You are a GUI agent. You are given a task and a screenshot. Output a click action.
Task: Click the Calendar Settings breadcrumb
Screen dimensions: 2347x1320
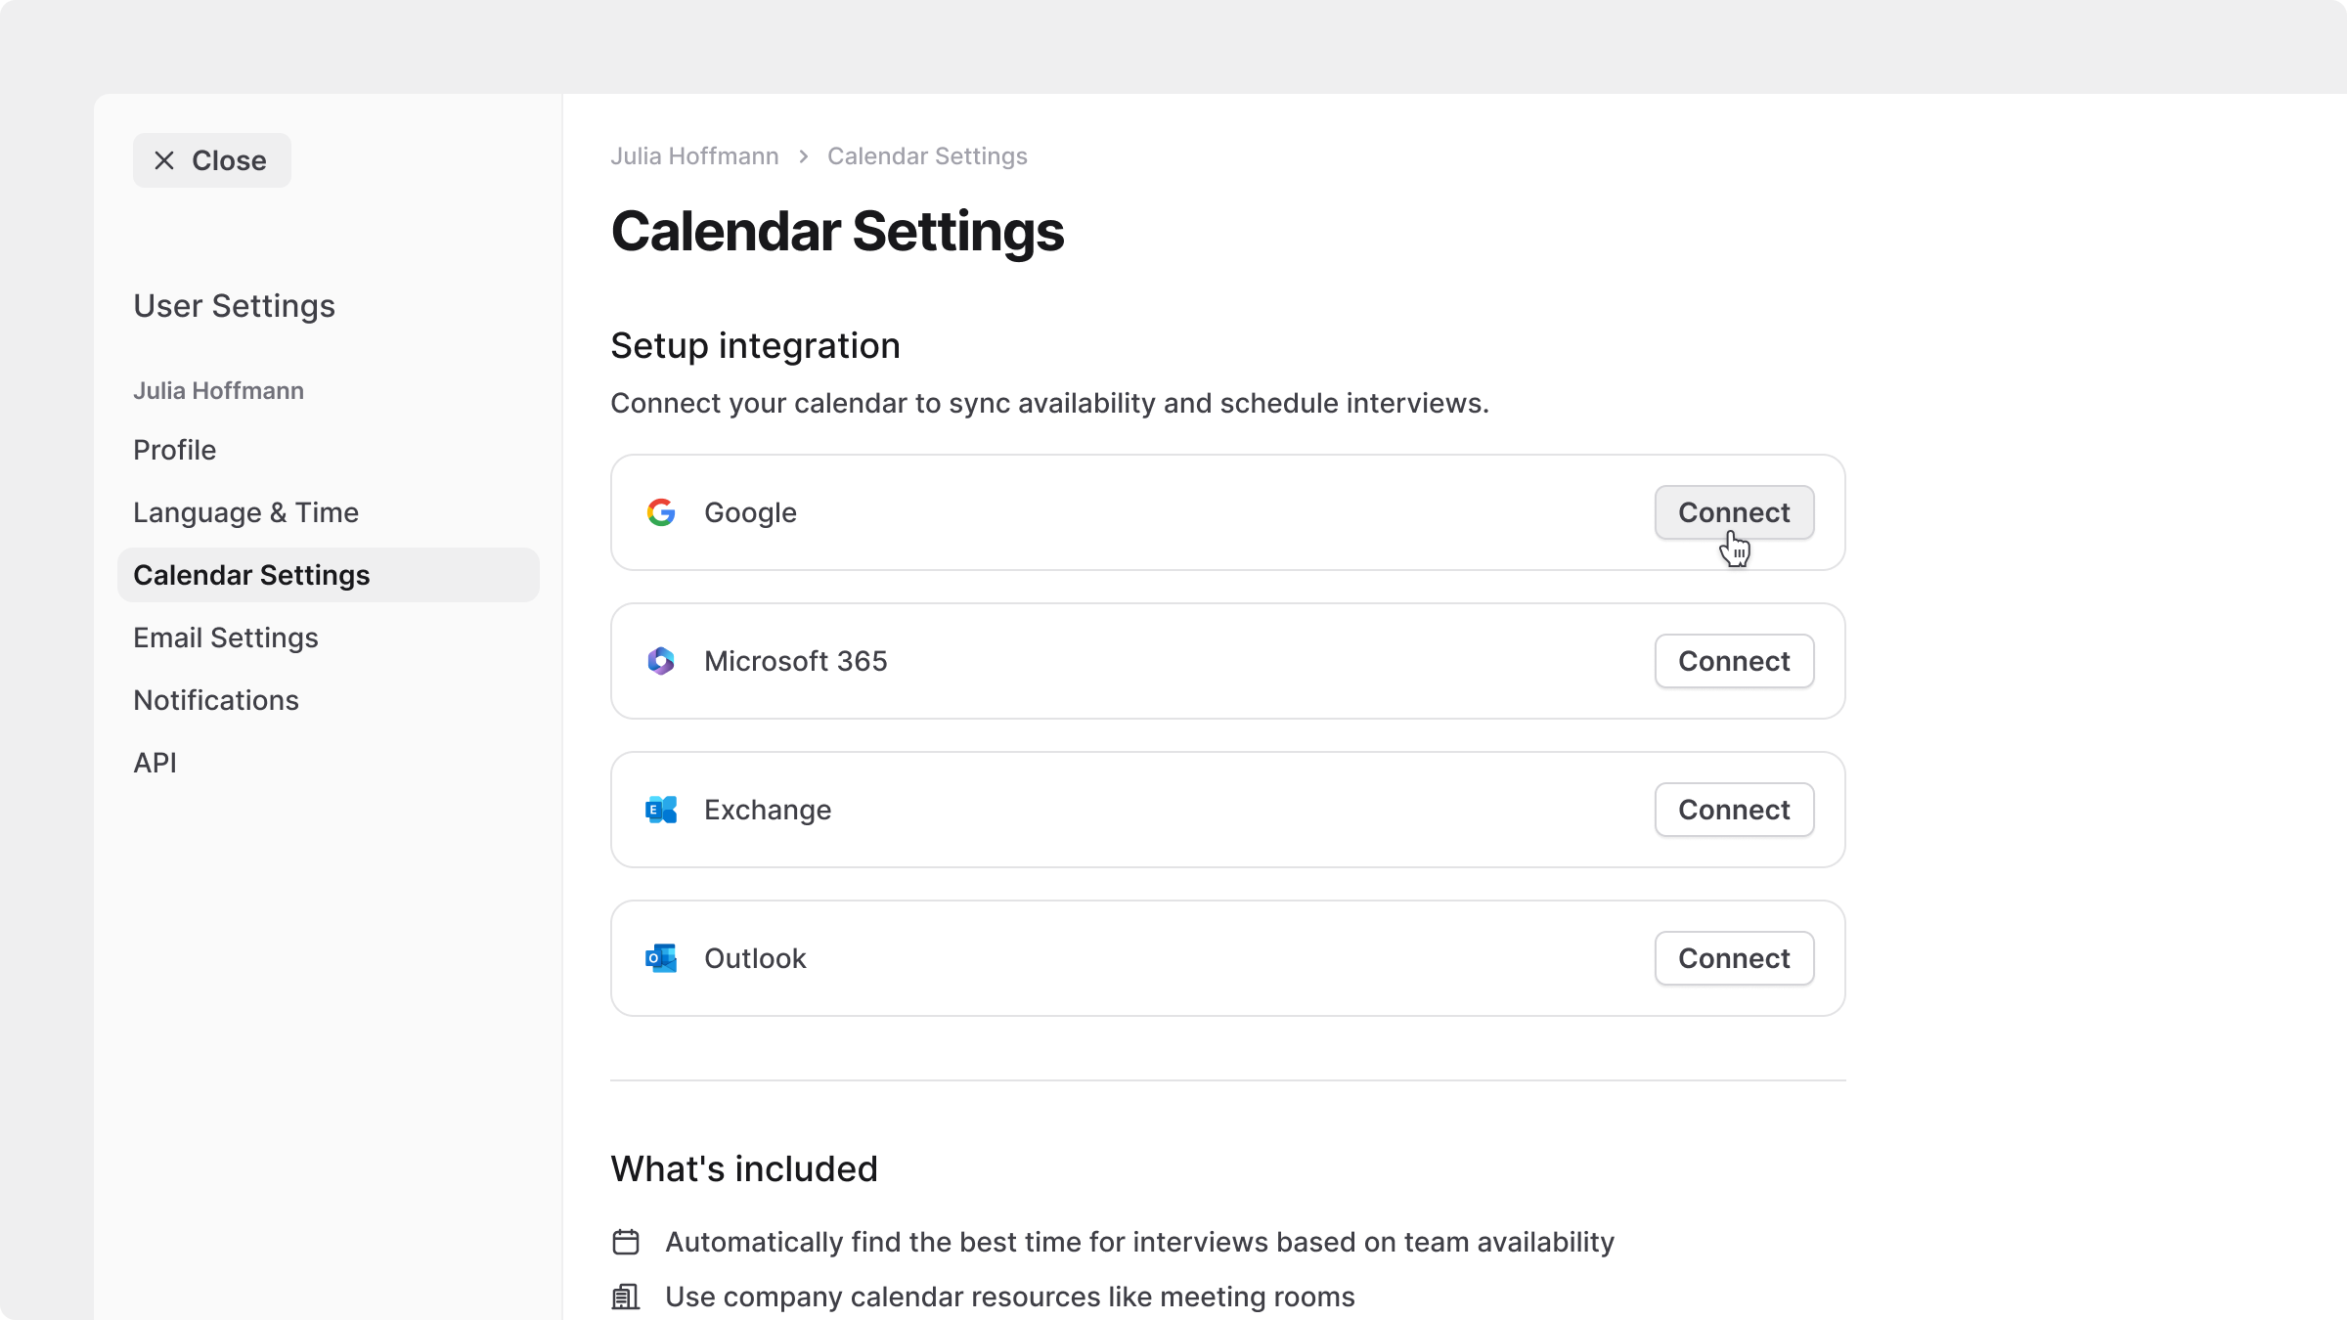(927, 156)
